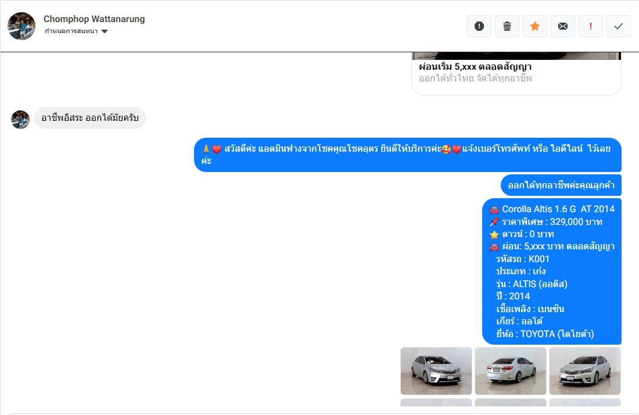Screen dimensions: 639x415
Task: Click ราคาพิเศษ : 329,000 บาท line
Action: [x=546, y=222]
